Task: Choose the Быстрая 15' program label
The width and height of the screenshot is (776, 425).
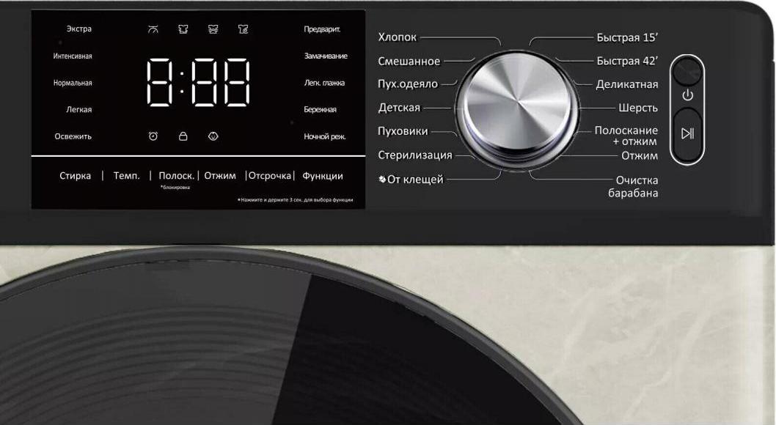Action: click(627, 37)
